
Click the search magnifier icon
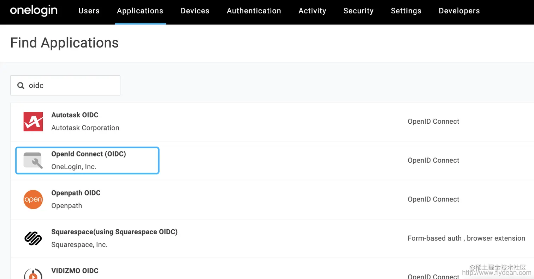click(21, 85)
